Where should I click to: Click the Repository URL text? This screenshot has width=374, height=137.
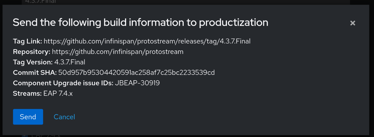pos(118,52)
